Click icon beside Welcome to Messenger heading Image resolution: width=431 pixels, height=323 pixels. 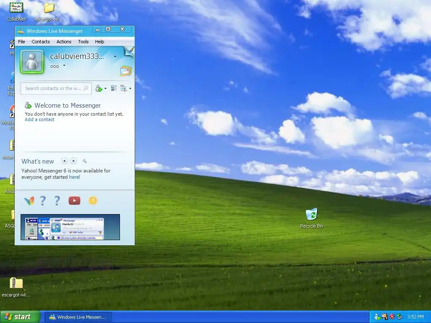click(x=28, y=106)
